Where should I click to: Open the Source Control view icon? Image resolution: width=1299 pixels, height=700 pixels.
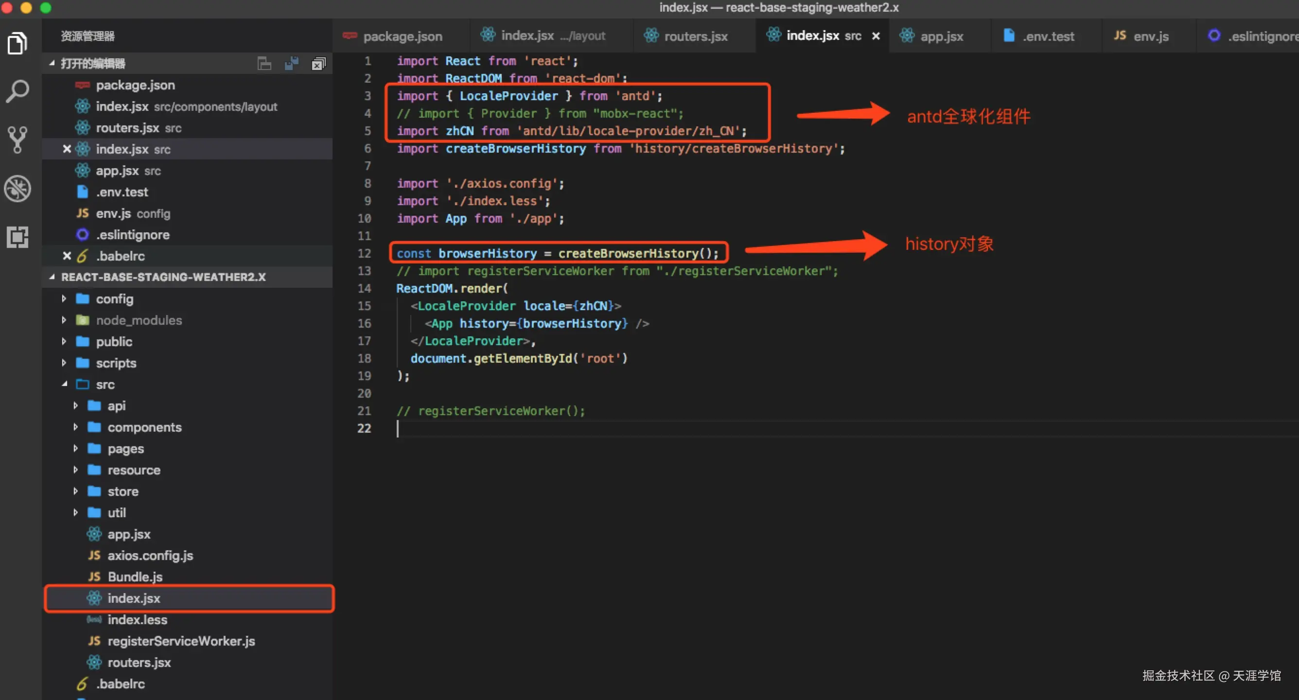point(18,140)
